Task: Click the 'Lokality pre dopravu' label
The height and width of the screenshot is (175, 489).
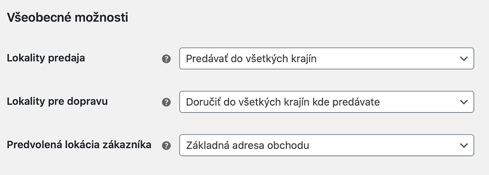Action: pyautogui.click(x=57, y=102)
